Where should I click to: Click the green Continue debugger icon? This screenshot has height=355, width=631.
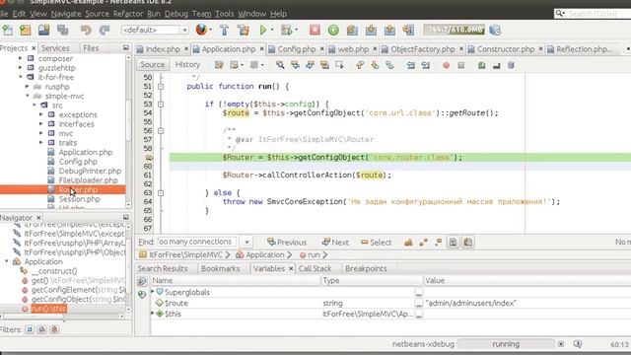point(333,30)
